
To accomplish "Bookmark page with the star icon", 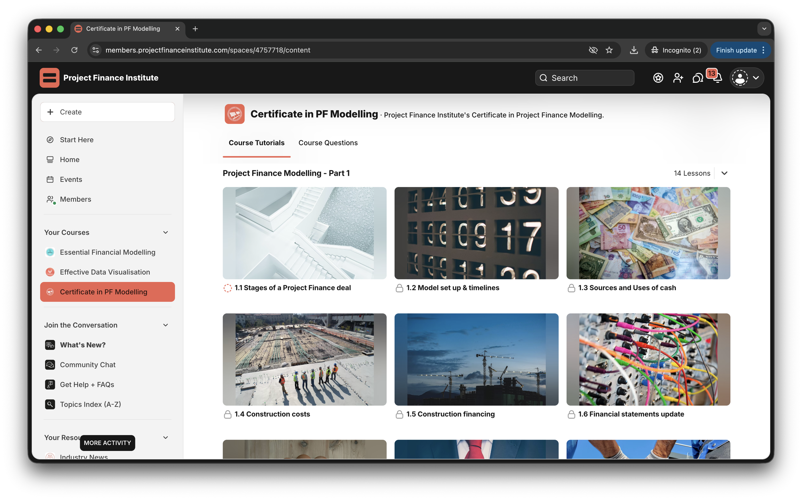I will tap(609, 50).
